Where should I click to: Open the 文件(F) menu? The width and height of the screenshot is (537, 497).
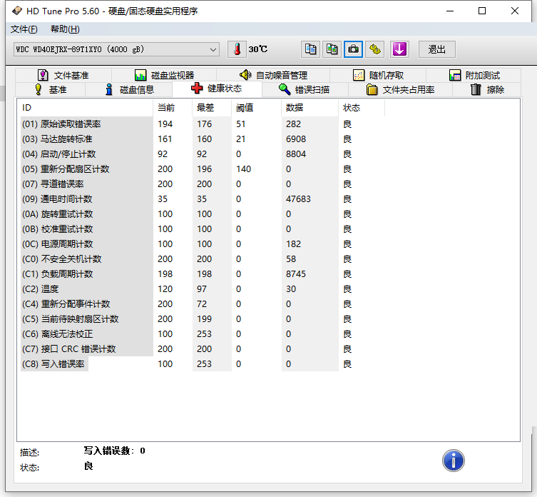(x=24, y=29)
